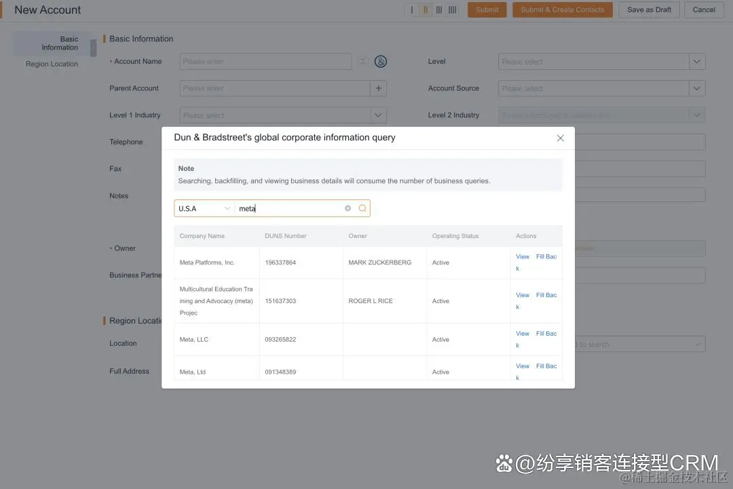
Task: Open the U.S.A country dropdown
Action: click(204, 208)
